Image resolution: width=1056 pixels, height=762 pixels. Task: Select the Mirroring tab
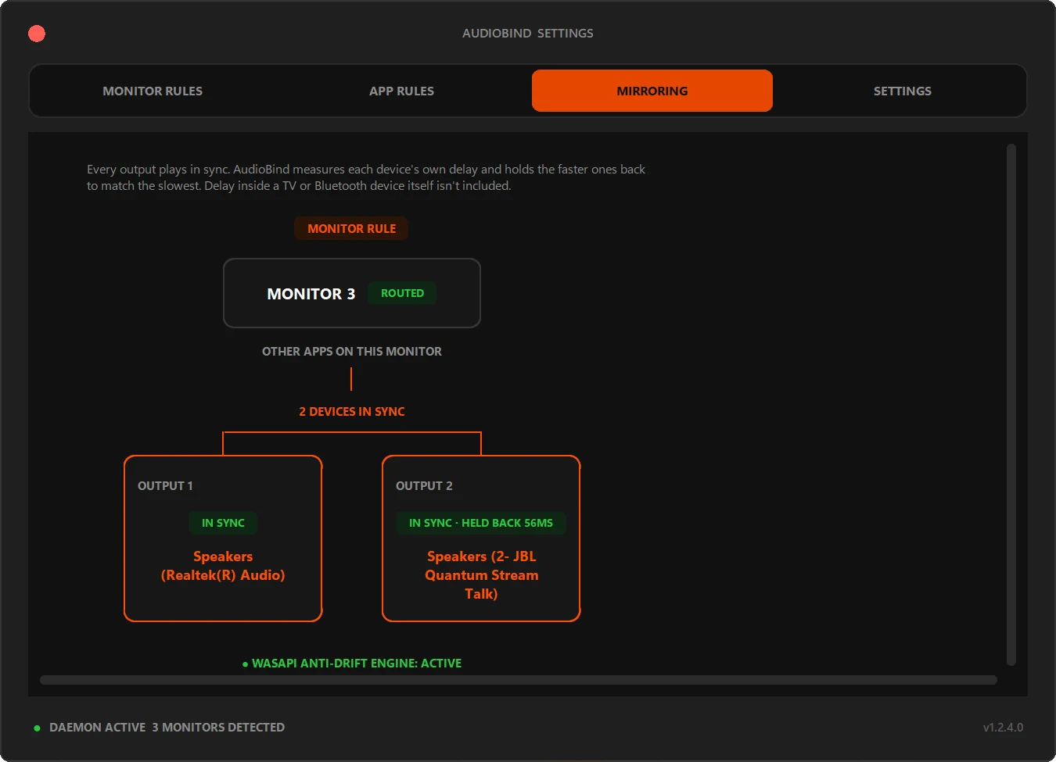pyautogui.click(x=652, y=91)
